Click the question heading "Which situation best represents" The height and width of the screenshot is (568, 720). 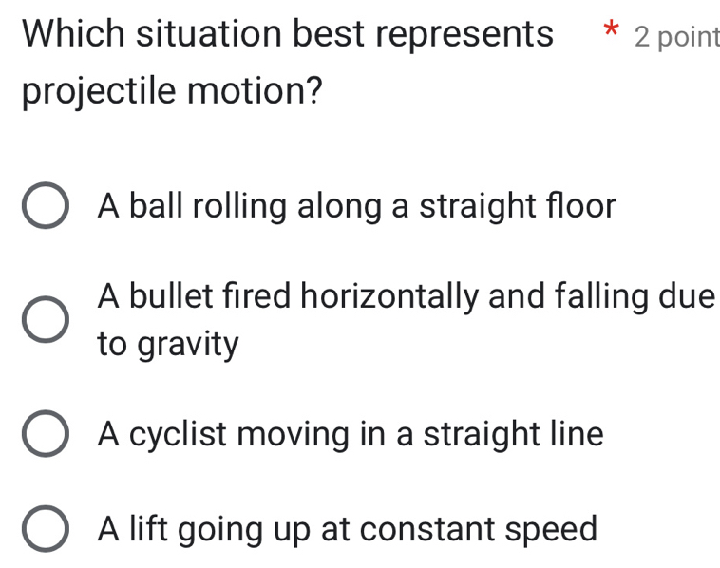pyautogui.click(x=287, y=35)
